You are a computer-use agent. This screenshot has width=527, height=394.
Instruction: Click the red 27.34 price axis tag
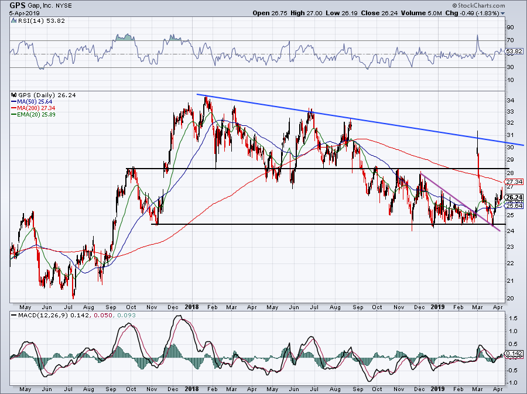514,181
